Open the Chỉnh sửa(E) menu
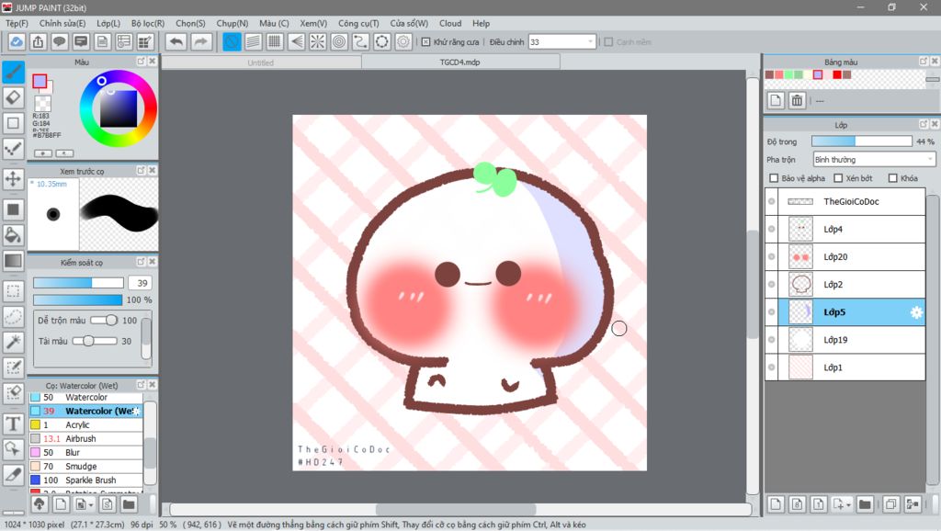Image resolution: width=941 pixels, height=531 pixels. click(x=62, y=23)
